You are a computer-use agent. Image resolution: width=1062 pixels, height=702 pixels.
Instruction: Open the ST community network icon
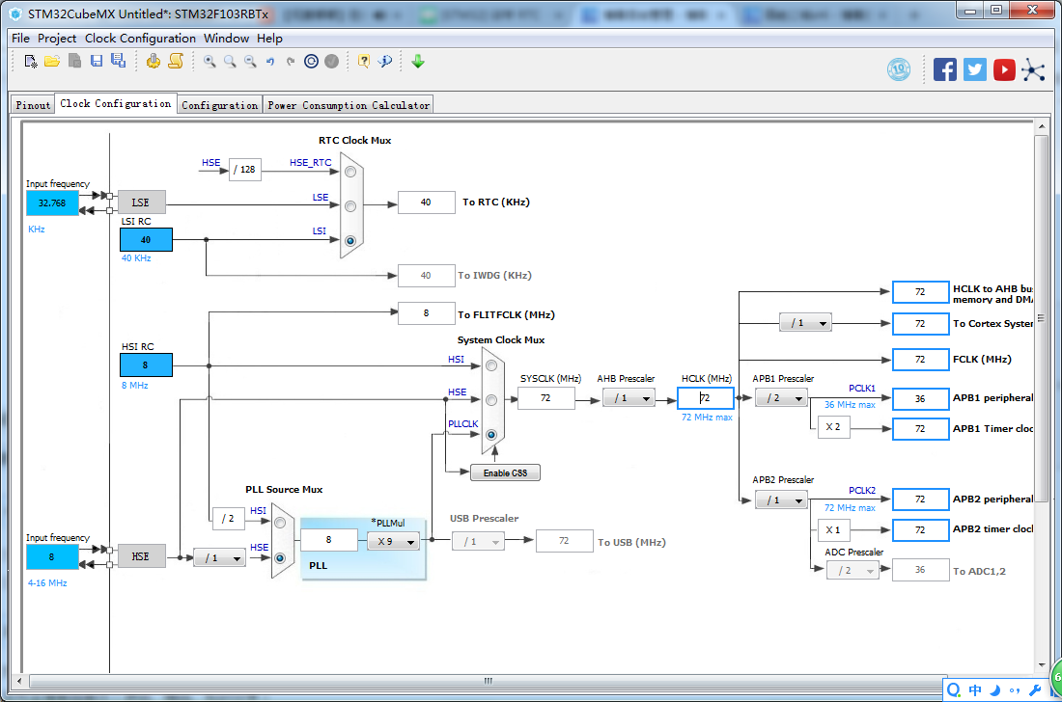coord(1034,69)
